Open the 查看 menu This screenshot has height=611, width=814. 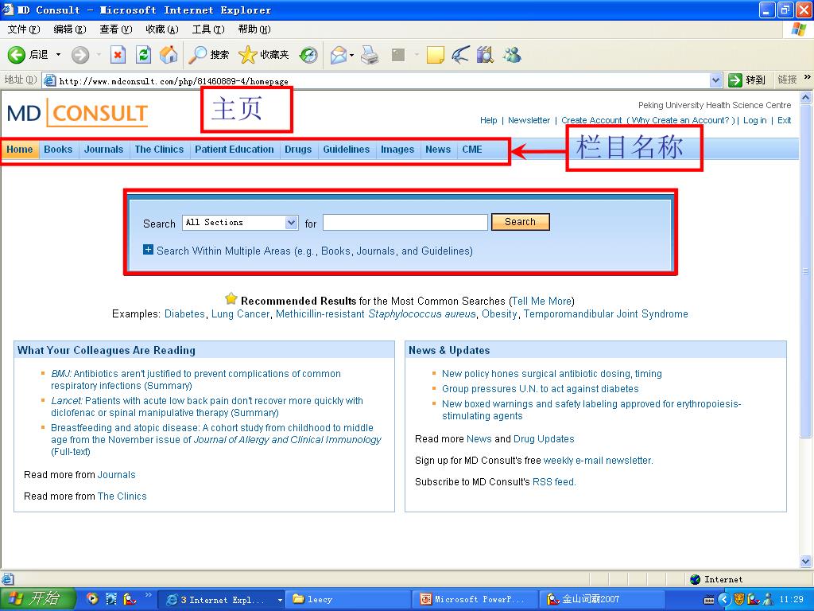coord(116,29)
